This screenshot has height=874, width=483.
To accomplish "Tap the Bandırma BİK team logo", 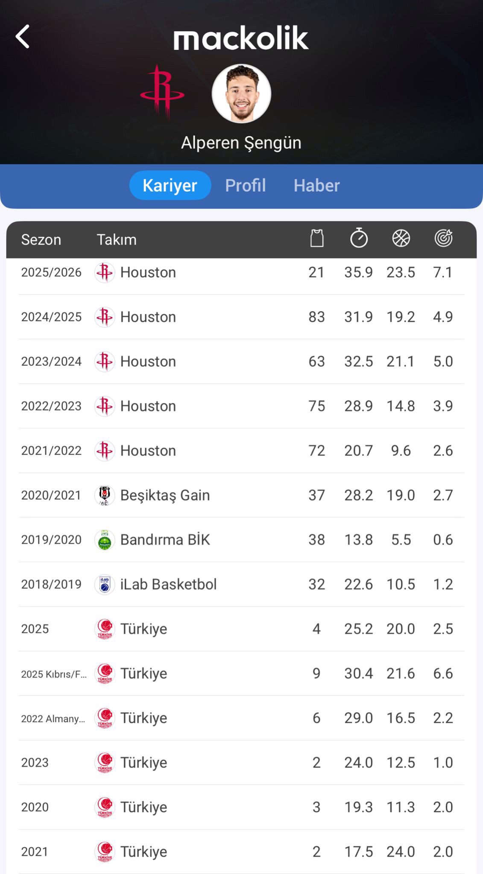I will pos(104,540).
